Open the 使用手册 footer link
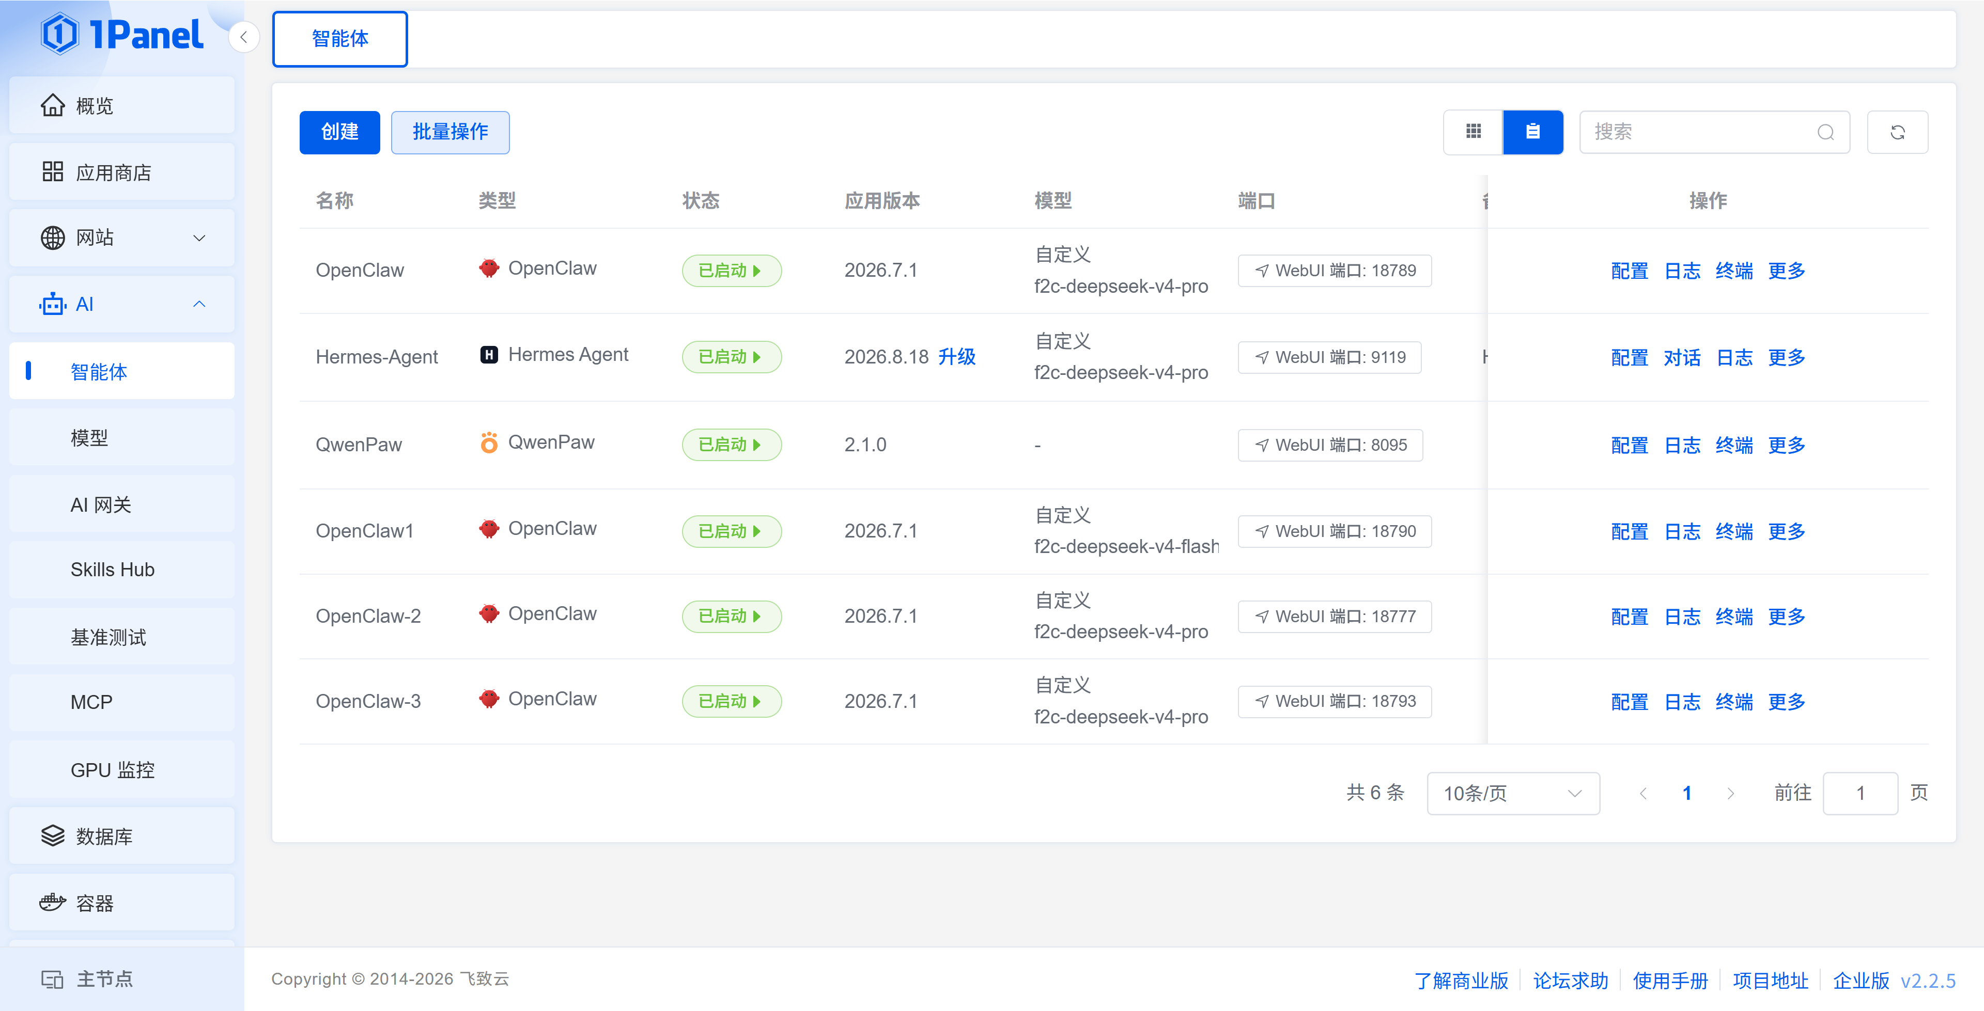 1670,980
